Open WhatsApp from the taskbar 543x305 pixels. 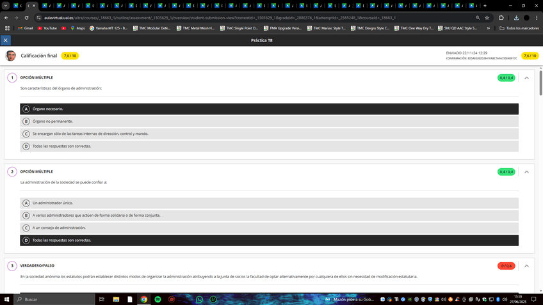(x=199, y=299)
